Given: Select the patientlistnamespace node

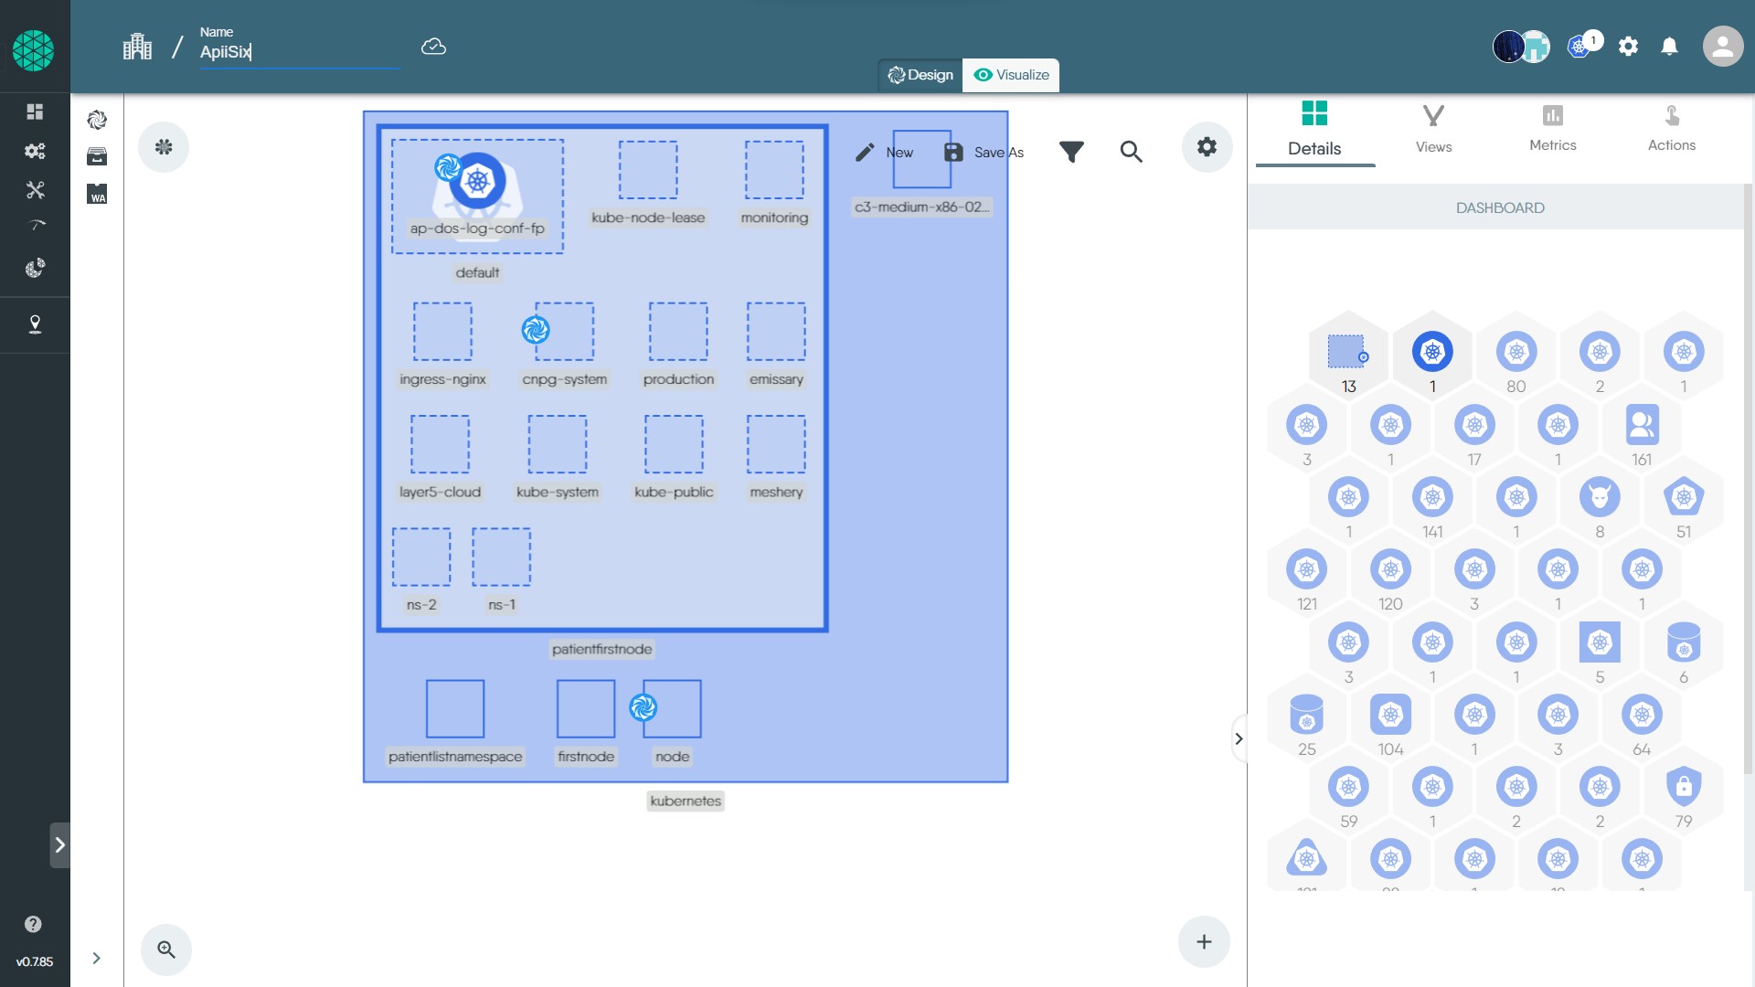Looking at the screenshot, I should coord(455,708).
